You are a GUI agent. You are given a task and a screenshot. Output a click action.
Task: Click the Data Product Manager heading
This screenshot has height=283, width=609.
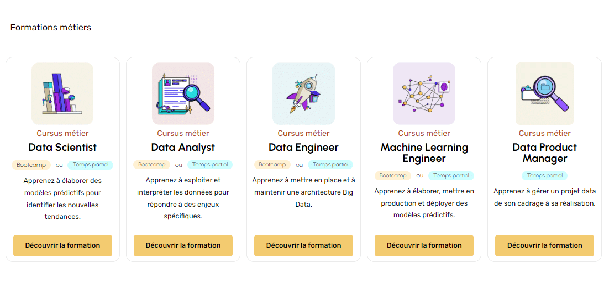coord(544,153)
